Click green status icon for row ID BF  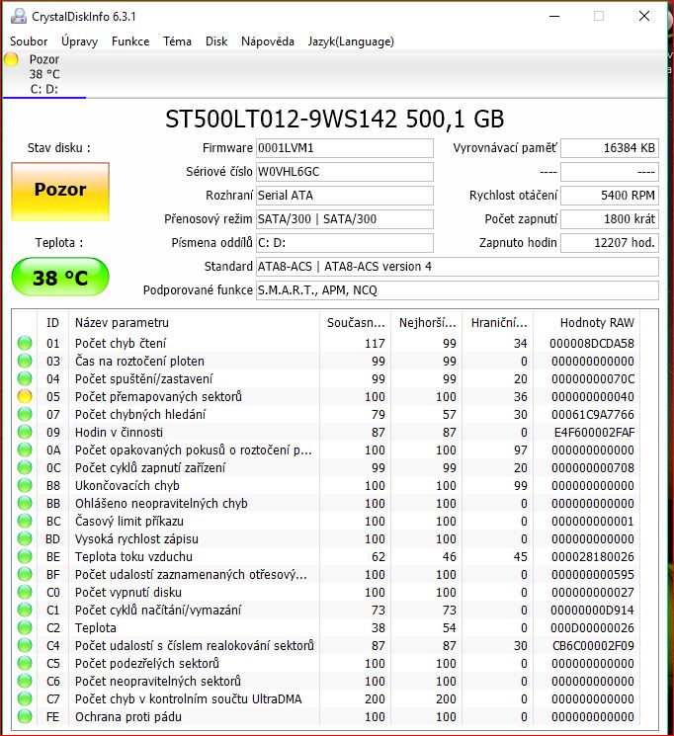[25, 575]
